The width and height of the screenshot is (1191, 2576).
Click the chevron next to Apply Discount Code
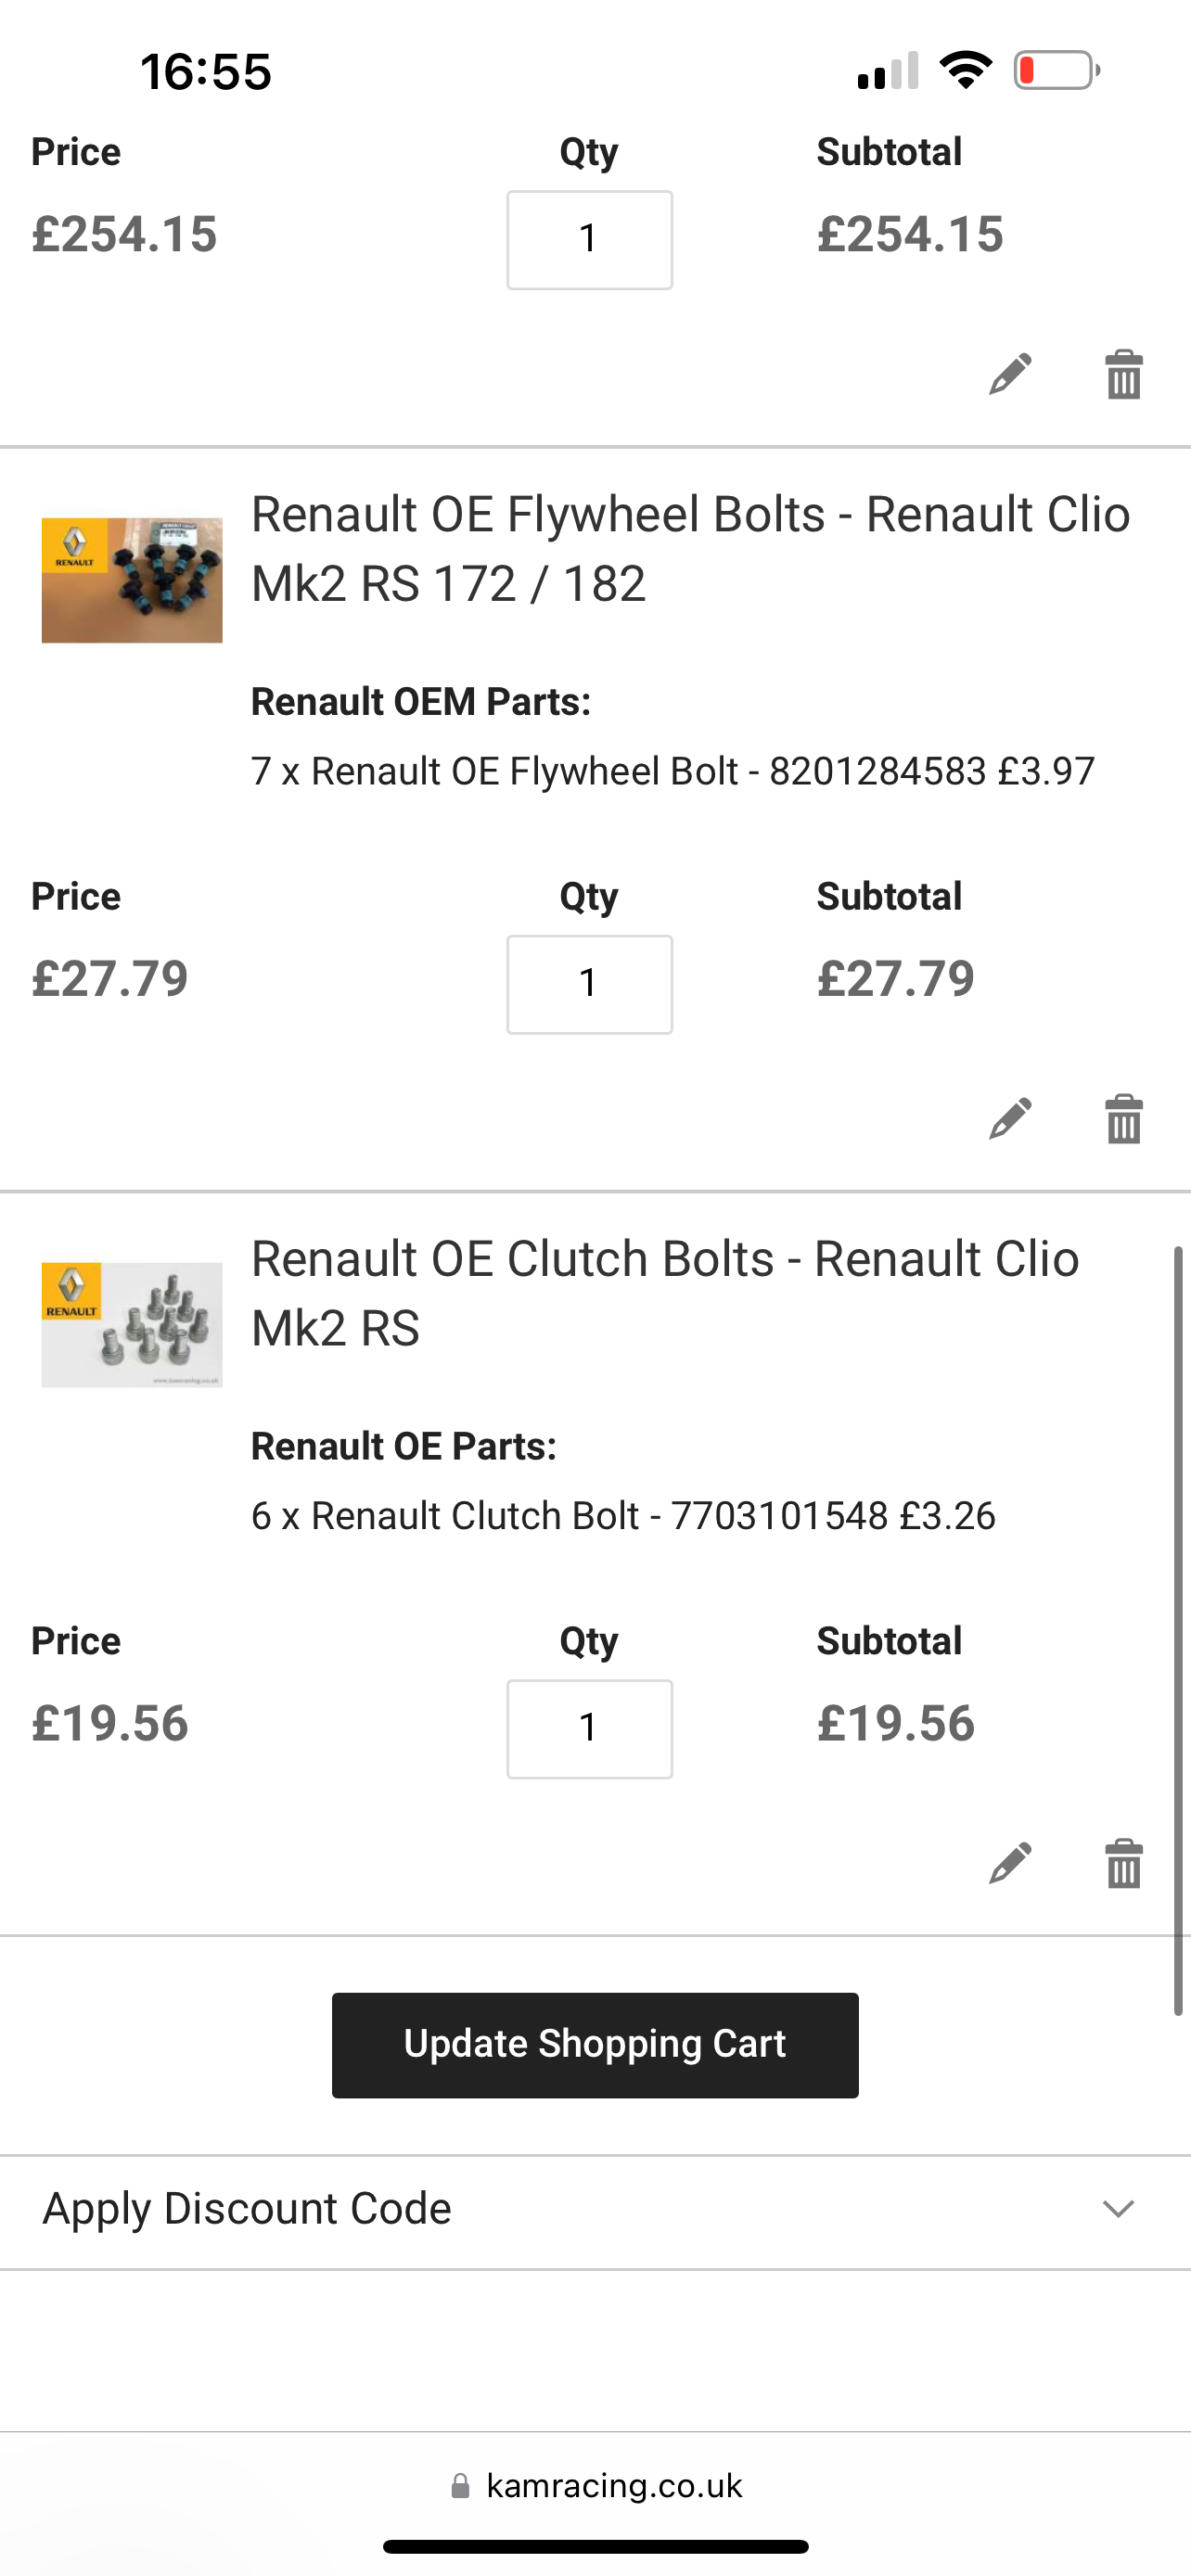[x=1118, y=2208]
